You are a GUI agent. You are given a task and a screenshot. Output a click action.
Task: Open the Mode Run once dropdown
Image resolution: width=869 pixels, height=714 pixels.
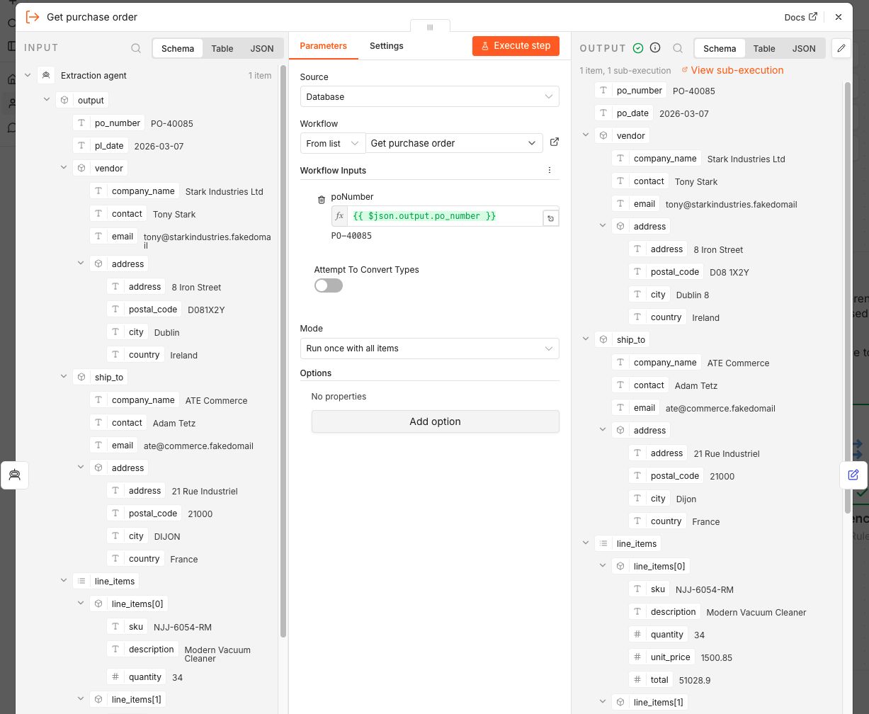pyautogui.click(x=429, y=348)
